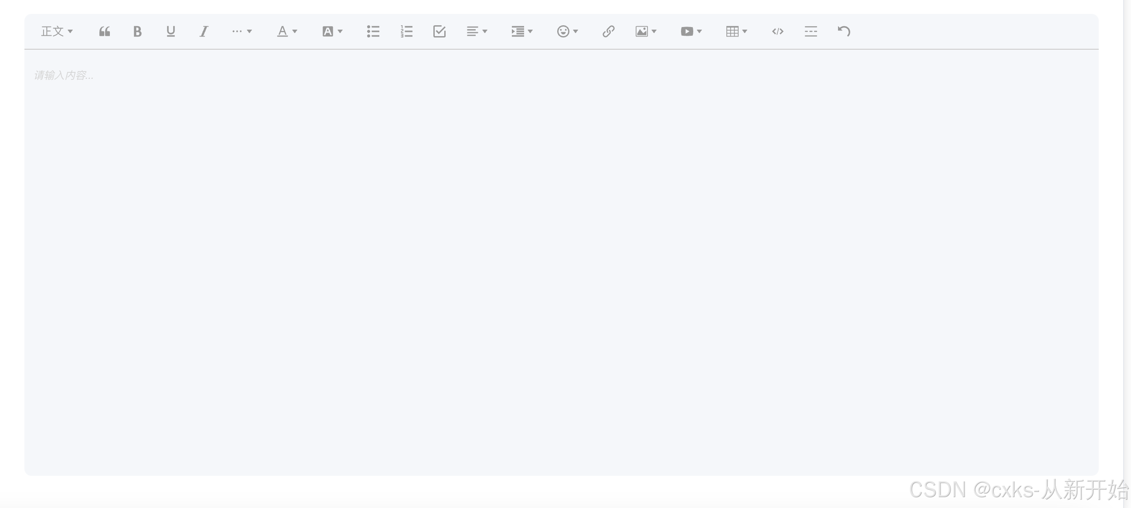The image size is (1131, 508).
Task: Click the undo arrow icon
Action: 844,31
